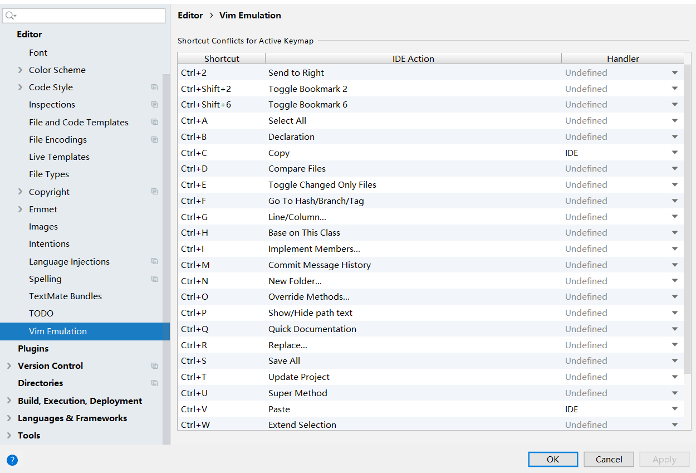Expand the Tools section
696x473 pixels.
point(9,435)
